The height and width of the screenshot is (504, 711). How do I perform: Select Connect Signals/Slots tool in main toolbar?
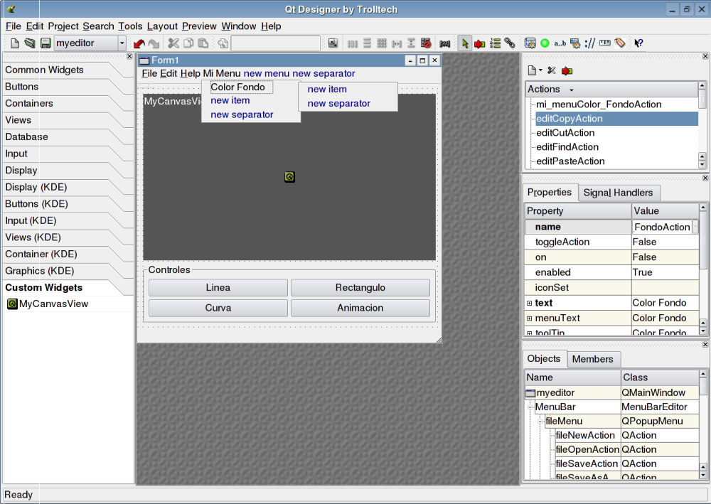(x=479, y=43)
